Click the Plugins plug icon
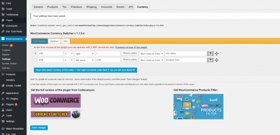This screenshot has height=135, width=280. (3, 105)
